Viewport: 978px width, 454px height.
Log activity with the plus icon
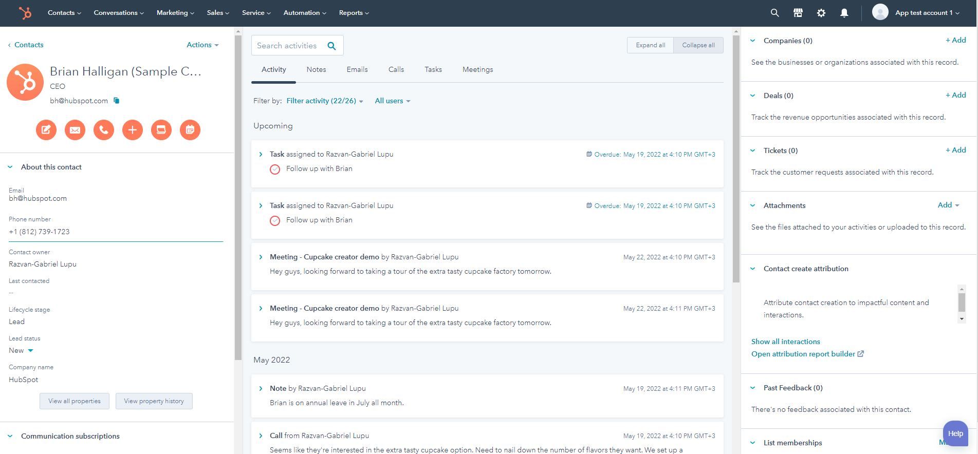click(133, 130)
